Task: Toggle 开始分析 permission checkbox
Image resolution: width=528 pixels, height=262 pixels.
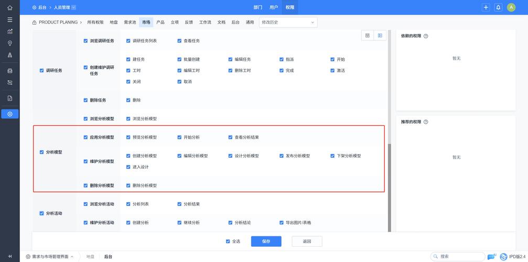Action: [x=179, y=137]
